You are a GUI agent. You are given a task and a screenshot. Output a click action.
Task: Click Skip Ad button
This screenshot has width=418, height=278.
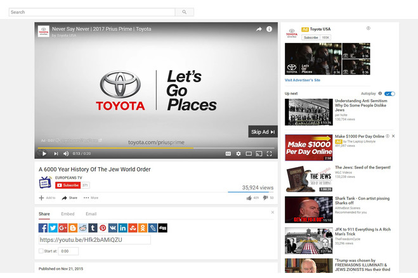pos(263,132)
